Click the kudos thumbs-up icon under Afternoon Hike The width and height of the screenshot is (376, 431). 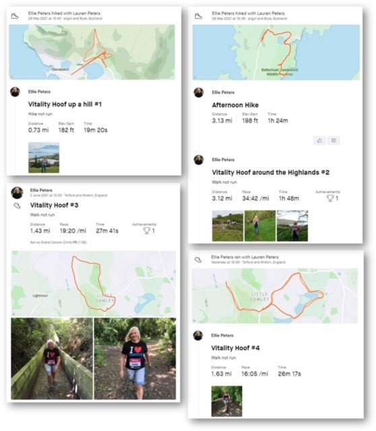(x=319, y=141)
